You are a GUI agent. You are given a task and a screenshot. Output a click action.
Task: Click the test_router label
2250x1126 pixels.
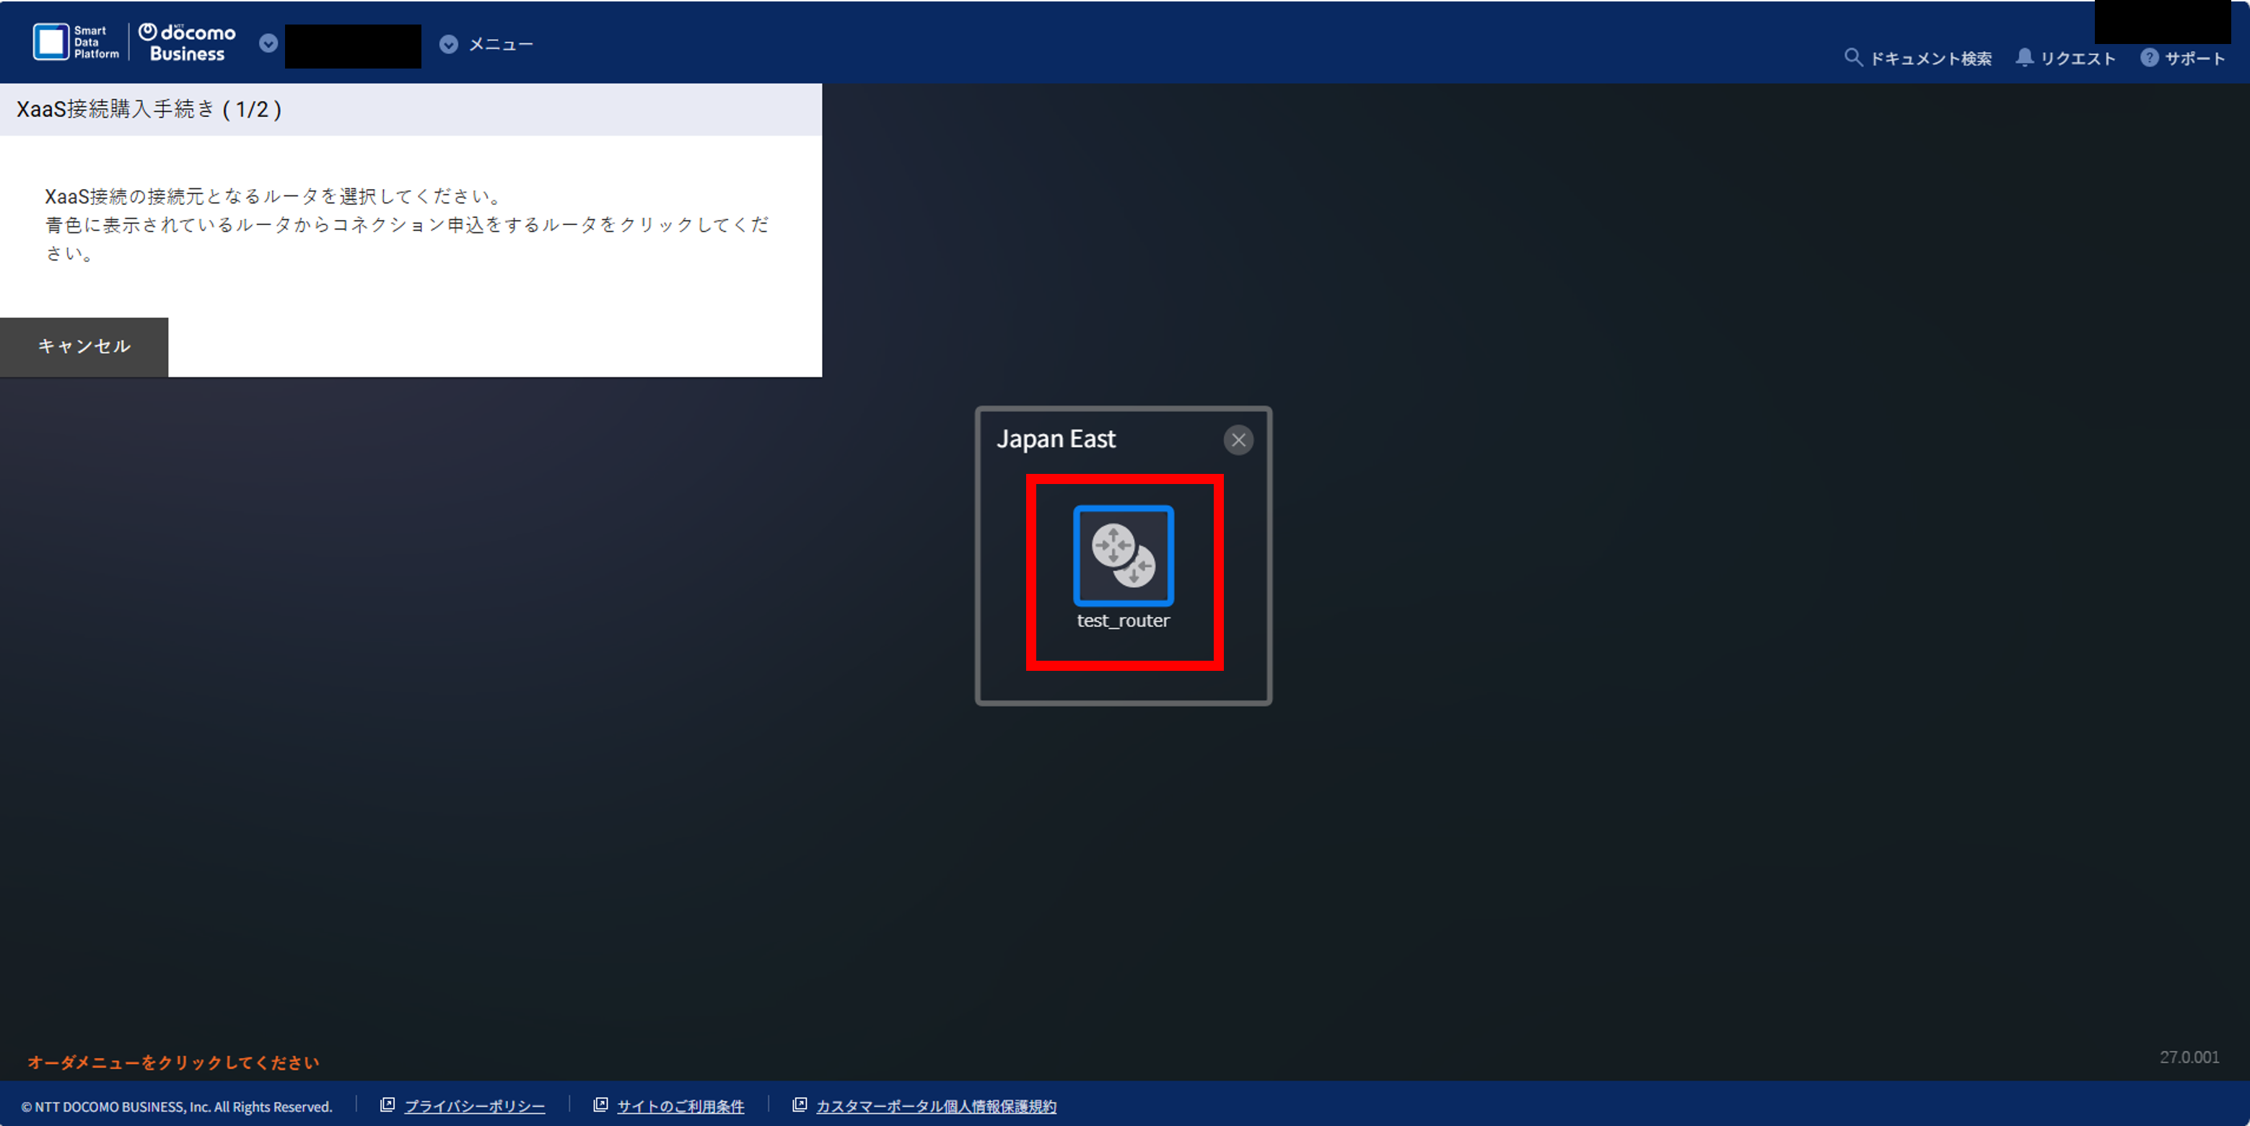tap(1124, 620)
